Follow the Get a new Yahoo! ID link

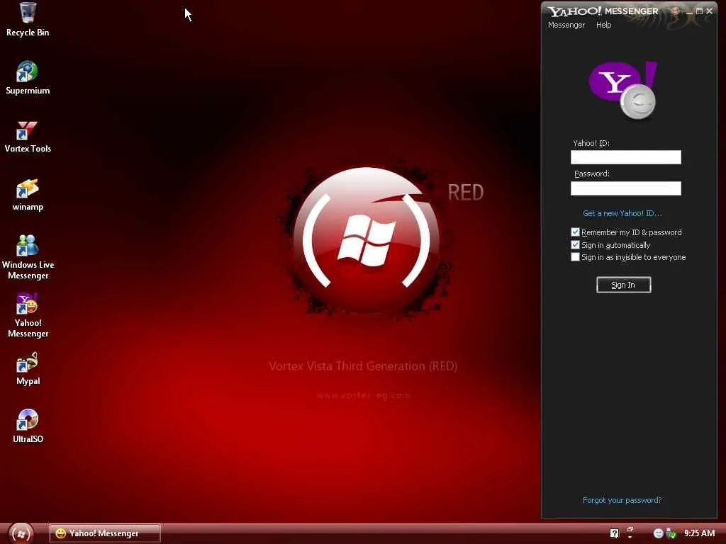pos(622,213)
